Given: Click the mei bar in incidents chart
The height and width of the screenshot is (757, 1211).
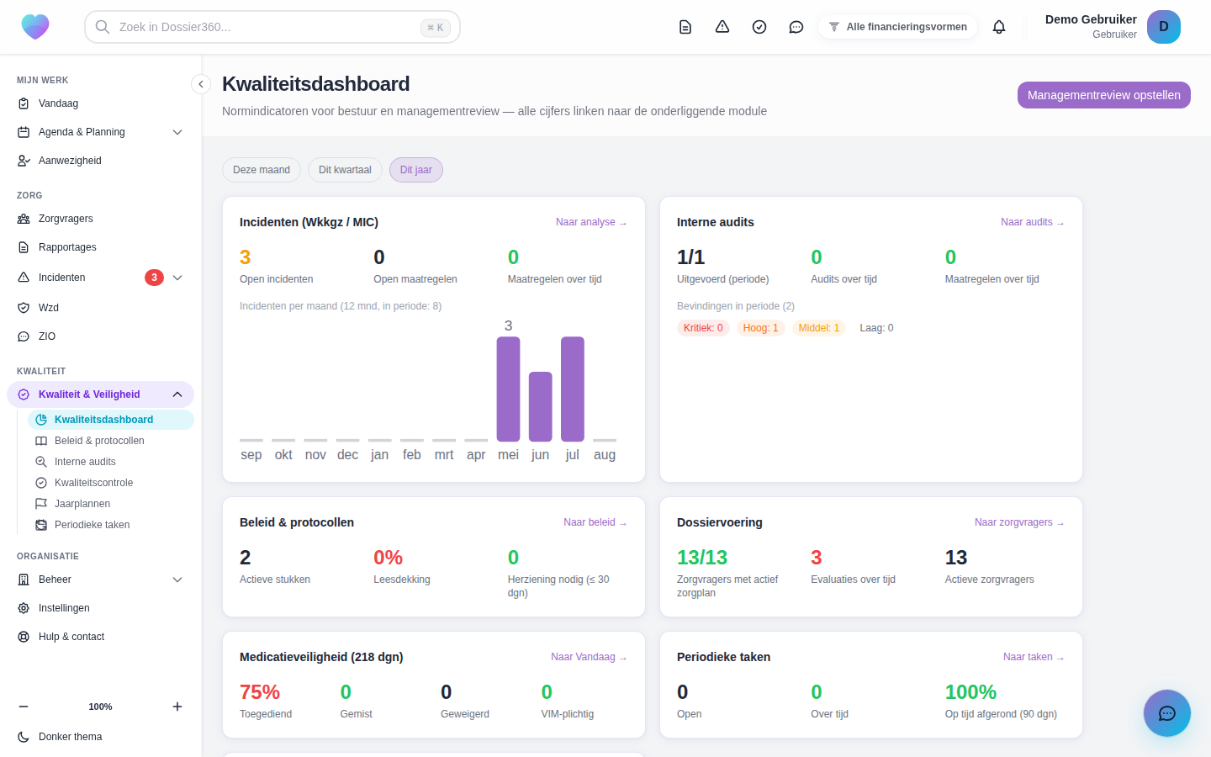Looking at the screenshot, I should 508,389.
